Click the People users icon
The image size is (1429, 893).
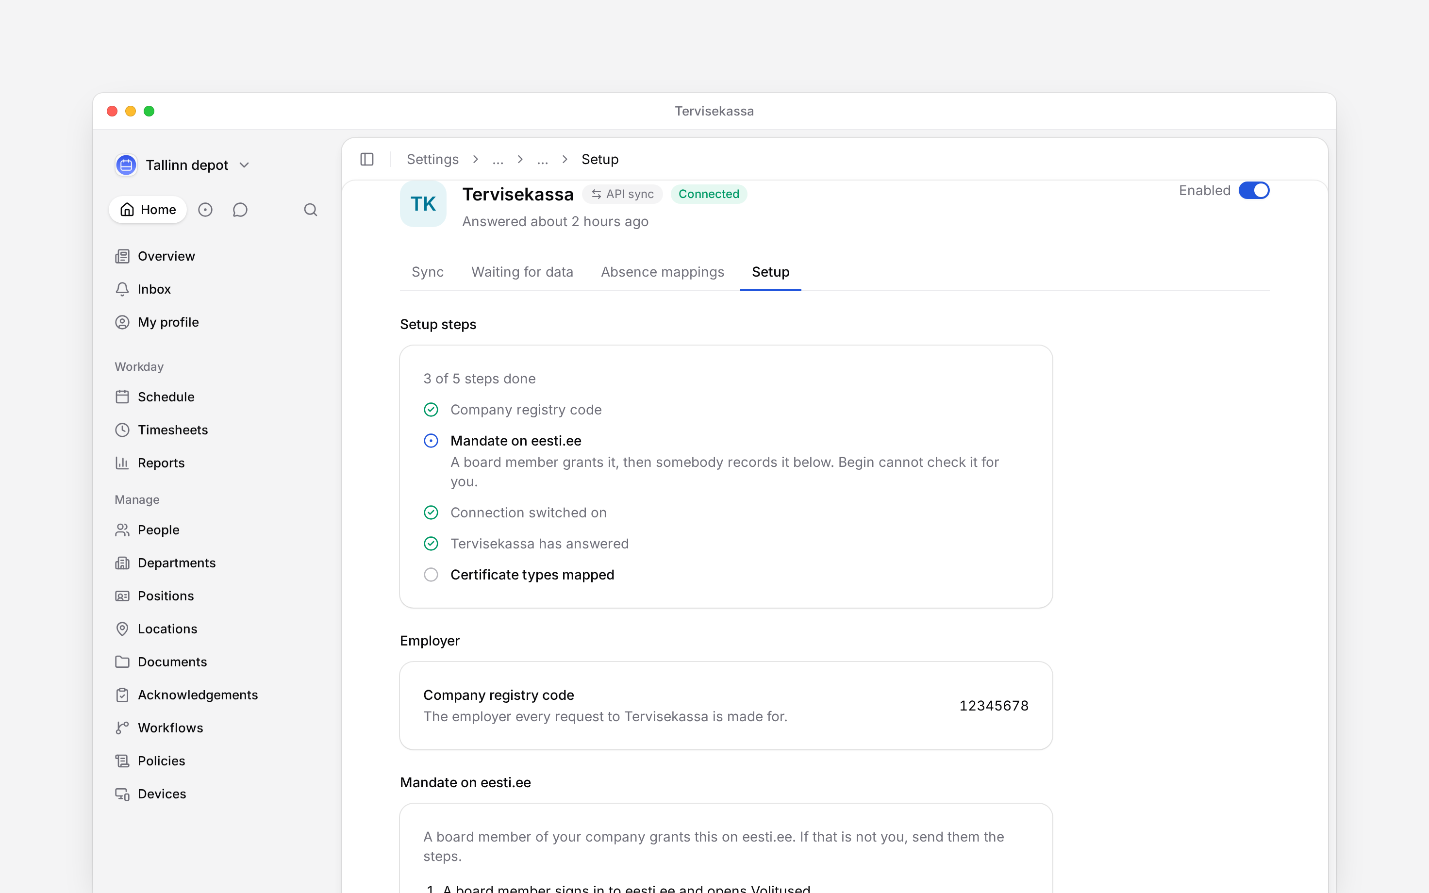122,530
